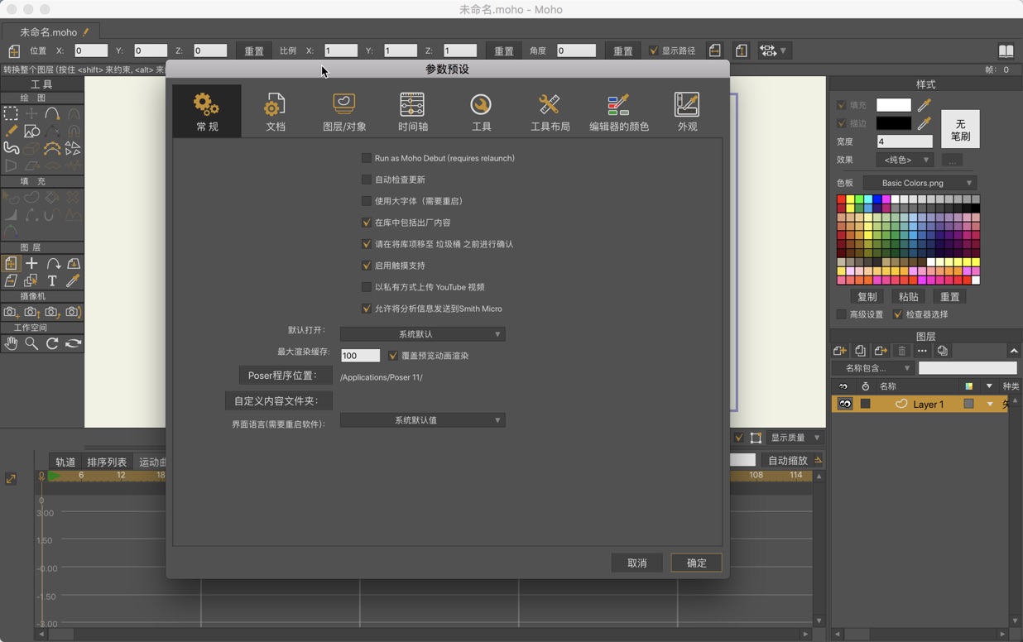
Task: Click the new layer icon in Layers panel
Action: [841, 350]
